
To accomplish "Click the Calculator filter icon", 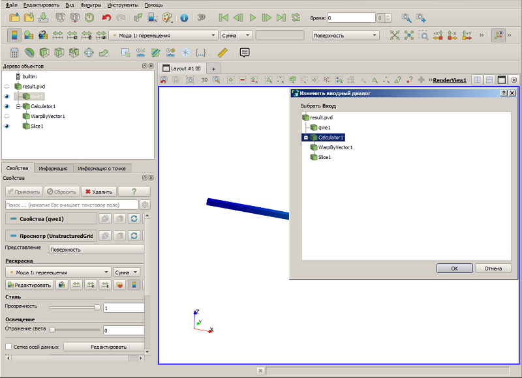I will tap(14, 53).
